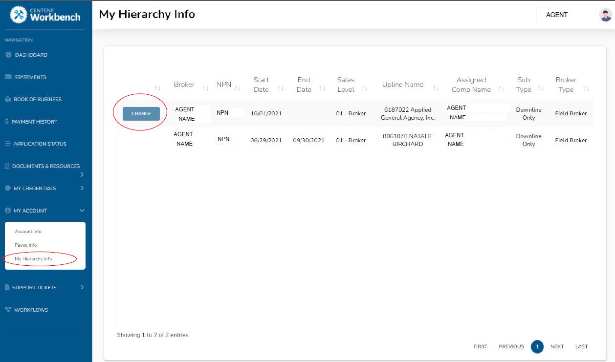Go to NEXT page of entries
The height and width of the screenshot is (362, 615).
click(557, 346)
